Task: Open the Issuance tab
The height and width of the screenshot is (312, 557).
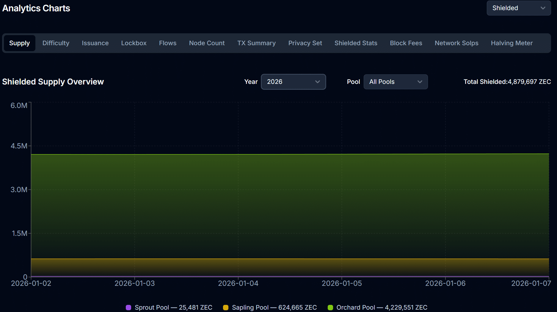Action: [95, 43]
